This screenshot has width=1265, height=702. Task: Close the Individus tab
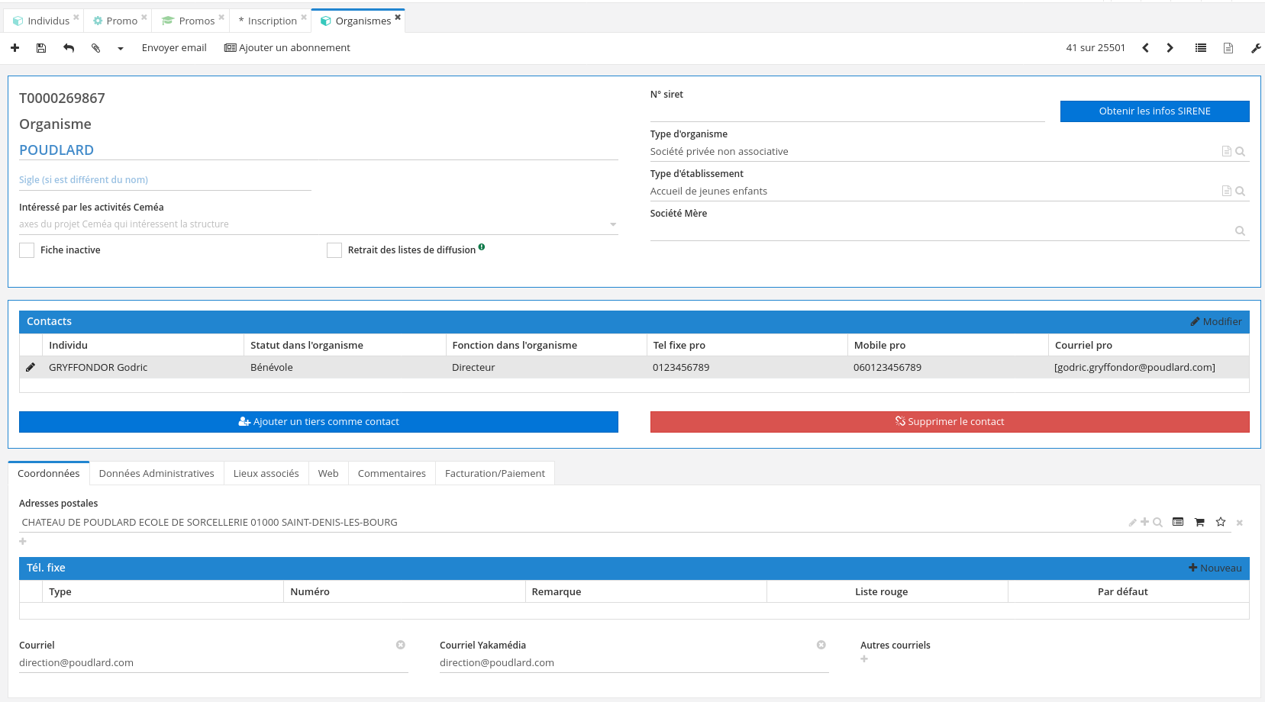pos(76,17)
